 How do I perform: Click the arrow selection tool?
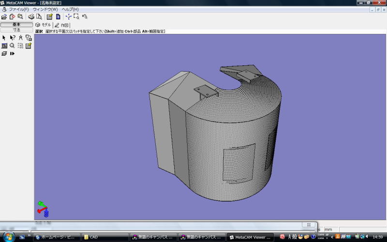tap(4, 38)
